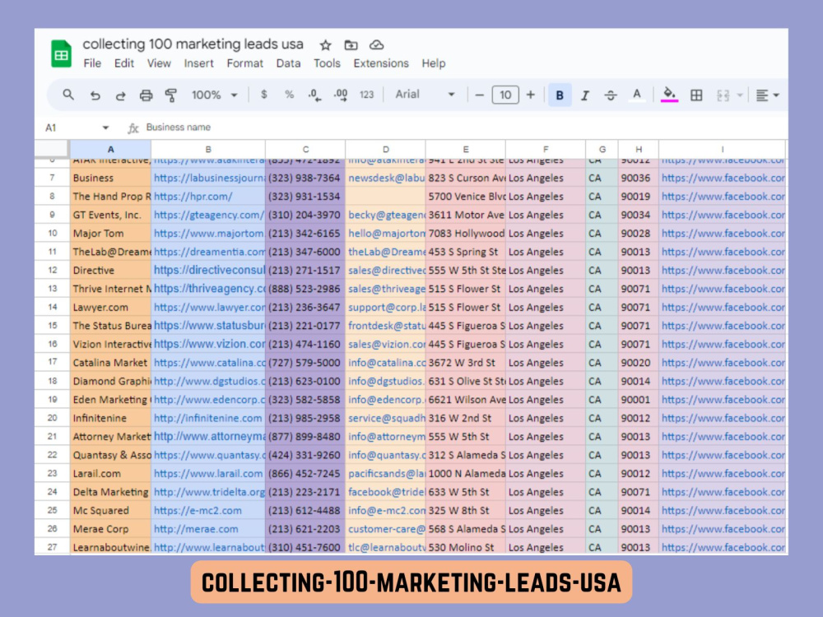Format as currency with dollar icon
The image size is (823, 617).
(264, 95)
